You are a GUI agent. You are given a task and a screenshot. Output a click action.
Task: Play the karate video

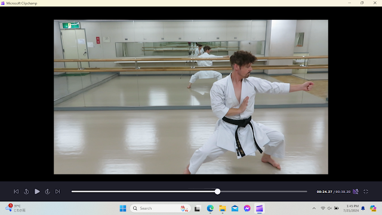tap(37, 192)
